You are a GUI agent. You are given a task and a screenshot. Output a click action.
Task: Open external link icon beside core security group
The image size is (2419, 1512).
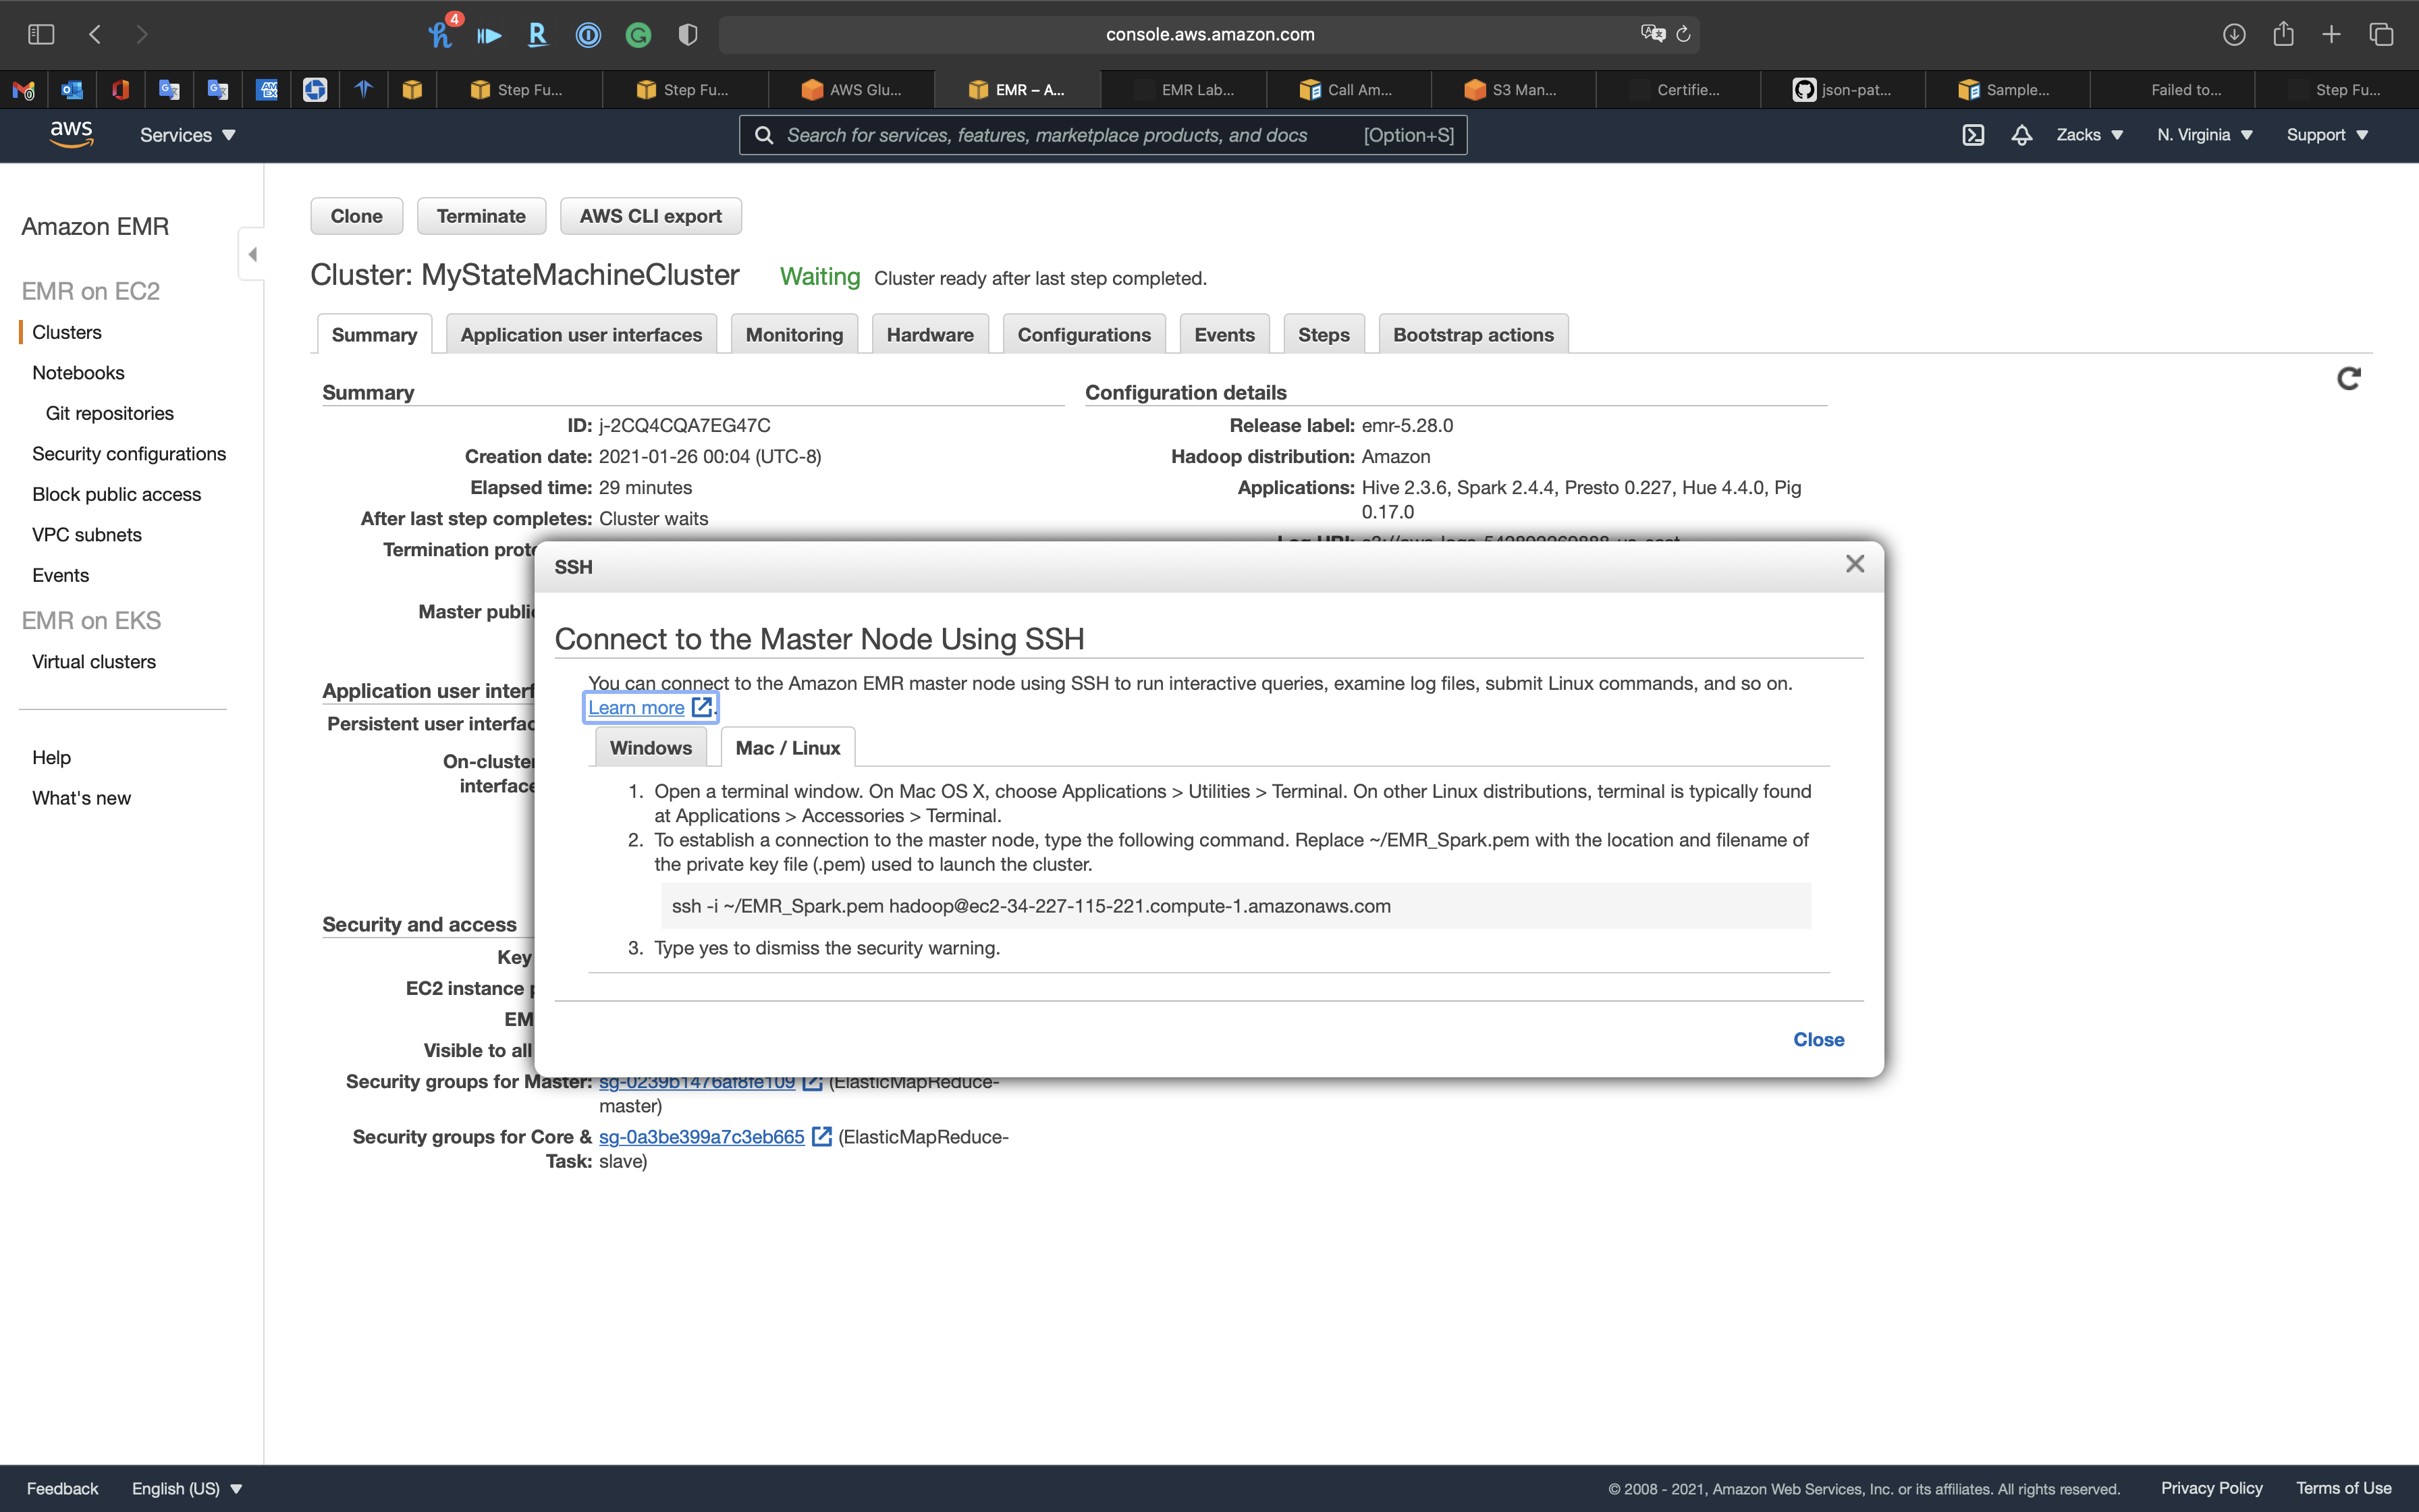821,1137
